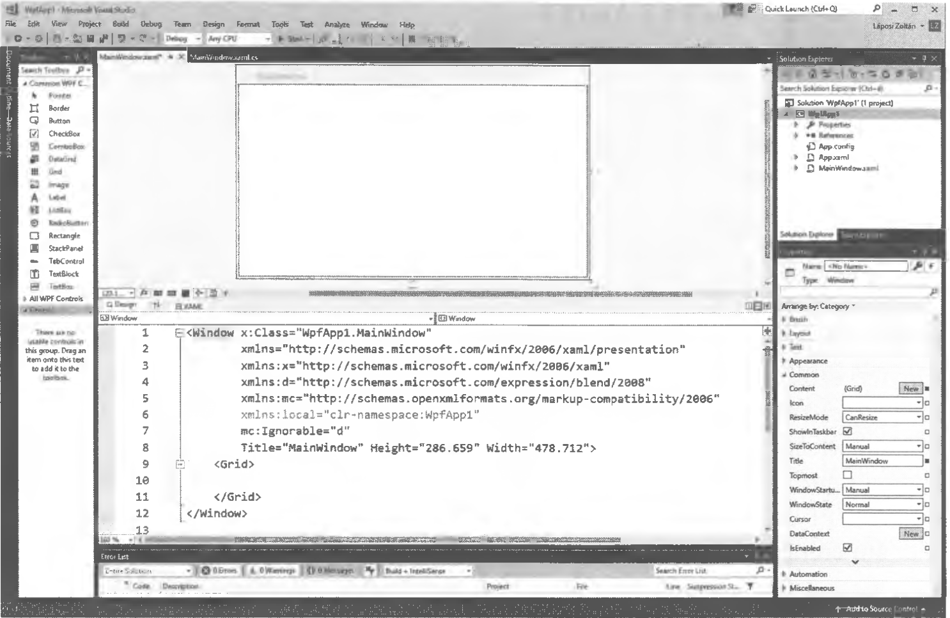Click the Solution Explorer search magnifier icon
The height and width of the screenshot is (618, 950).
click(928, 88)
